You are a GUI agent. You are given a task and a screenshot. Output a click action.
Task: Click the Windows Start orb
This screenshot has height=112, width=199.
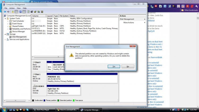point(4,110)
